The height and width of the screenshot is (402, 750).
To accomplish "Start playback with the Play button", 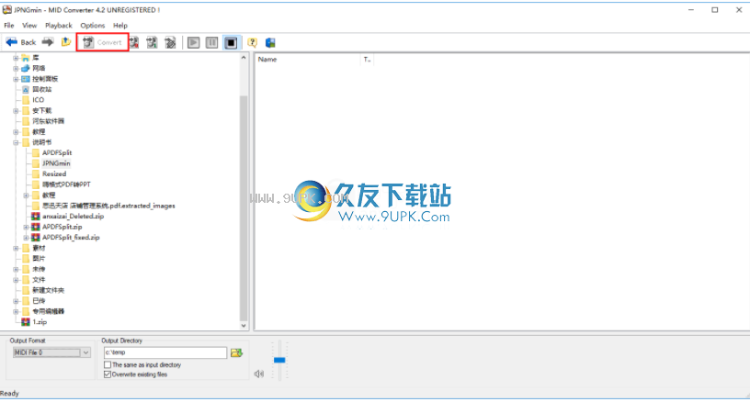I will tap(193, 42).
